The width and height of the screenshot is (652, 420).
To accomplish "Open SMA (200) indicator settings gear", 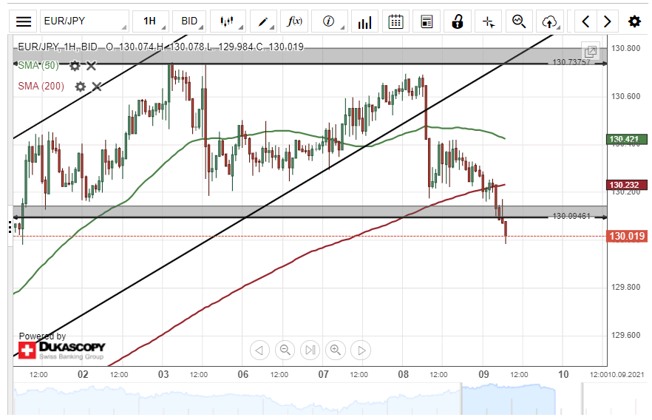I will tap(81, 87).
